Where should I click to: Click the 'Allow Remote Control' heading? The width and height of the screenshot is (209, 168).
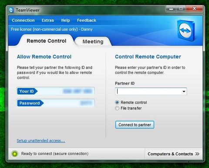click(44, 57)
